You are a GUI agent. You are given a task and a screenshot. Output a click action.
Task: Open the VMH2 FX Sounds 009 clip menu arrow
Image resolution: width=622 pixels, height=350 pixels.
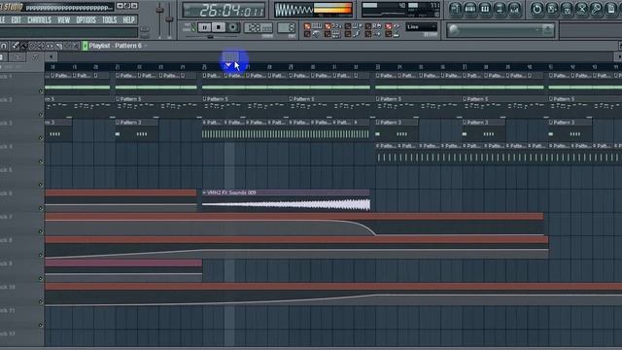[204, 192]
